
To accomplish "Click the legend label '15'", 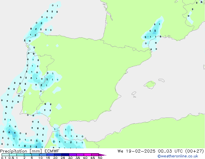I will [48, 158].
